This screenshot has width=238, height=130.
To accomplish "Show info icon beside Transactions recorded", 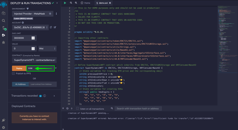I will [44, 96].
